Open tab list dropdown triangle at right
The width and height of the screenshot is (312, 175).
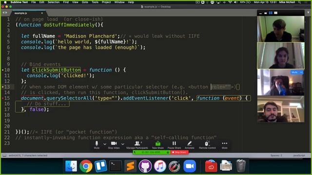click(308, 13)
